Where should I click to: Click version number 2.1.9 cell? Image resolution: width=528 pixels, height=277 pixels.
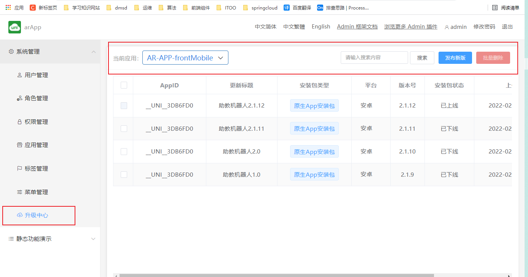tap(407, 175)
